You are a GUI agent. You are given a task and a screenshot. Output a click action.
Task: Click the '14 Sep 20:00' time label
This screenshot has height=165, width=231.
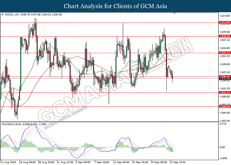point(140,162)
